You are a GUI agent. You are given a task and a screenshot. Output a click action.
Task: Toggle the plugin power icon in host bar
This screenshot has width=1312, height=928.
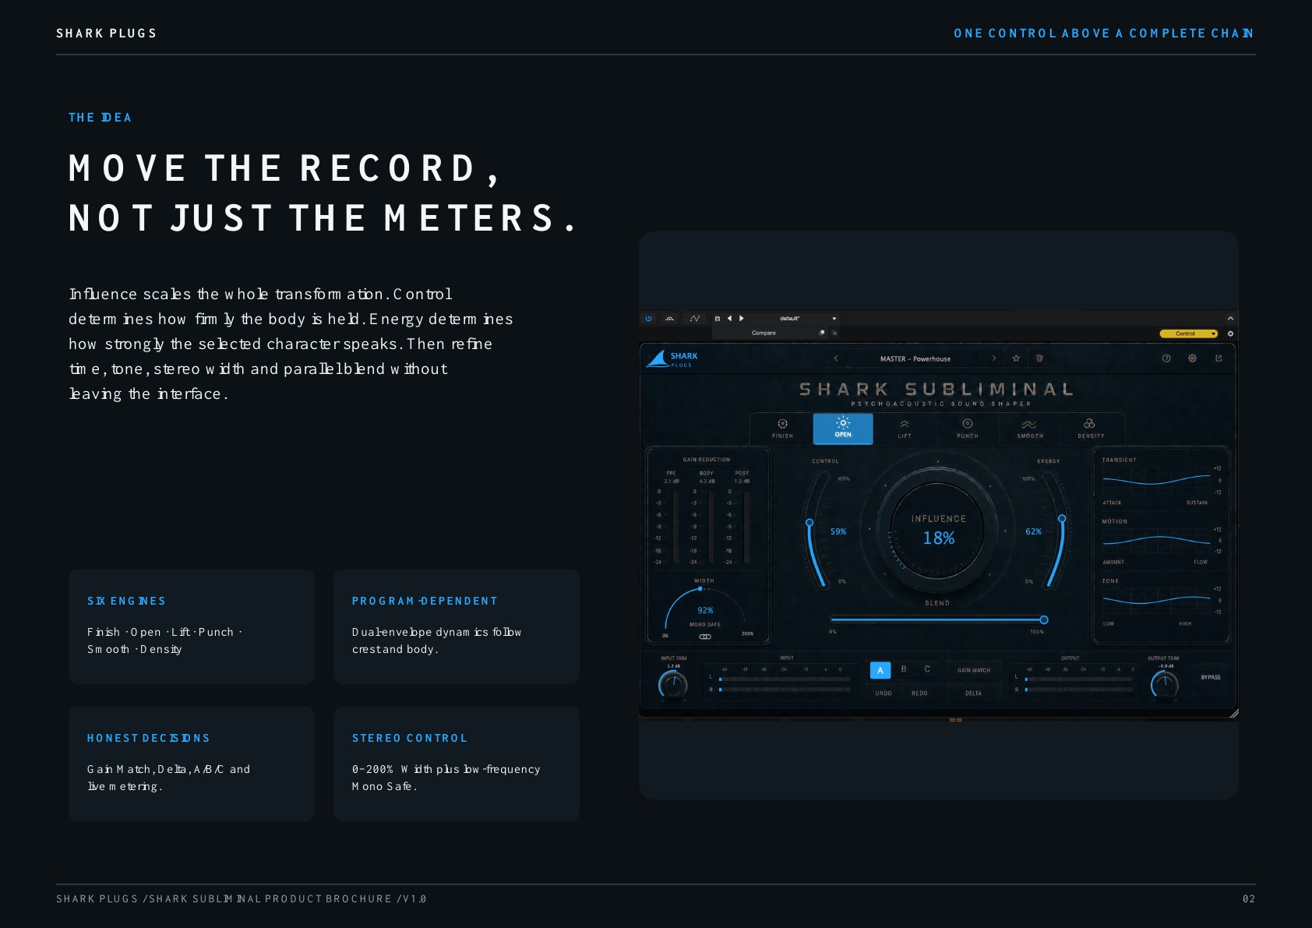648,318
